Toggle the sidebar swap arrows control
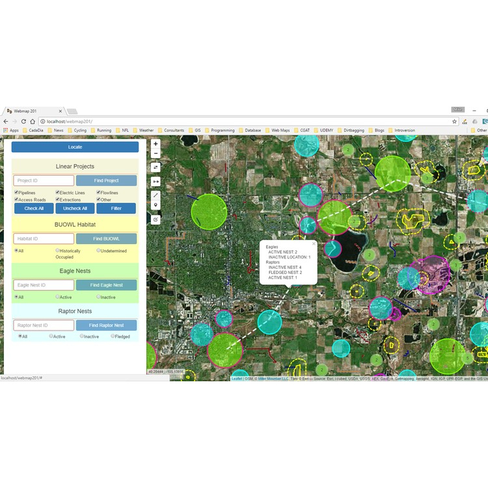The width and height of the screenshot is (488, 488). point(156,167)
